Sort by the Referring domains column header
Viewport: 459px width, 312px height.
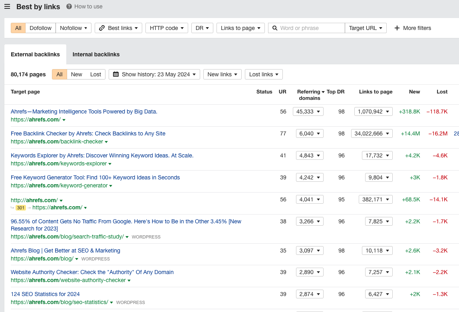(x=309, y=95)
